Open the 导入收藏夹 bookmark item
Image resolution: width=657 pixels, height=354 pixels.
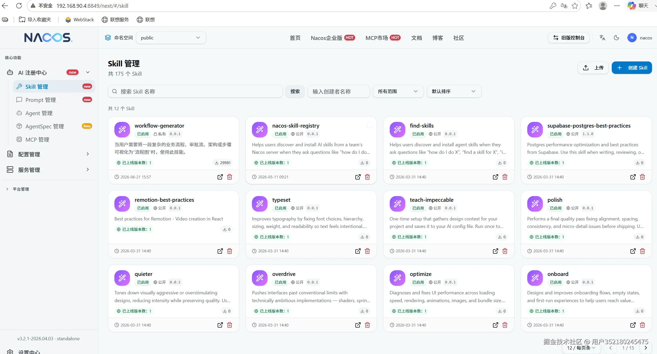[35, 20]
